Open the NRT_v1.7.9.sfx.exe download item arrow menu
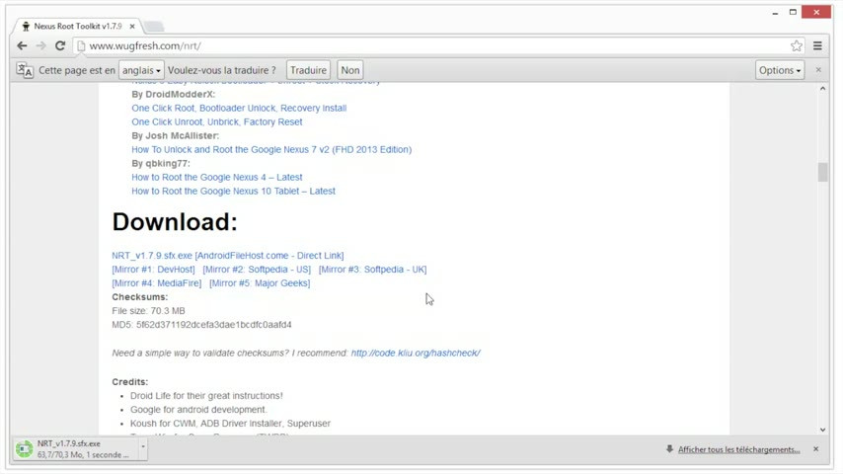The width and height of the screenshot is (843, 474). 143,448
